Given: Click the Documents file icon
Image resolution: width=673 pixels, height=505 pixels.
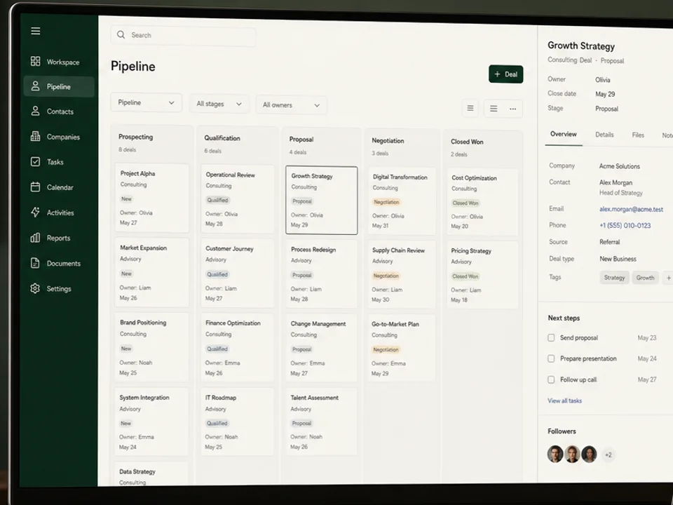Looking at the screenshot, I should click(35, 263).
